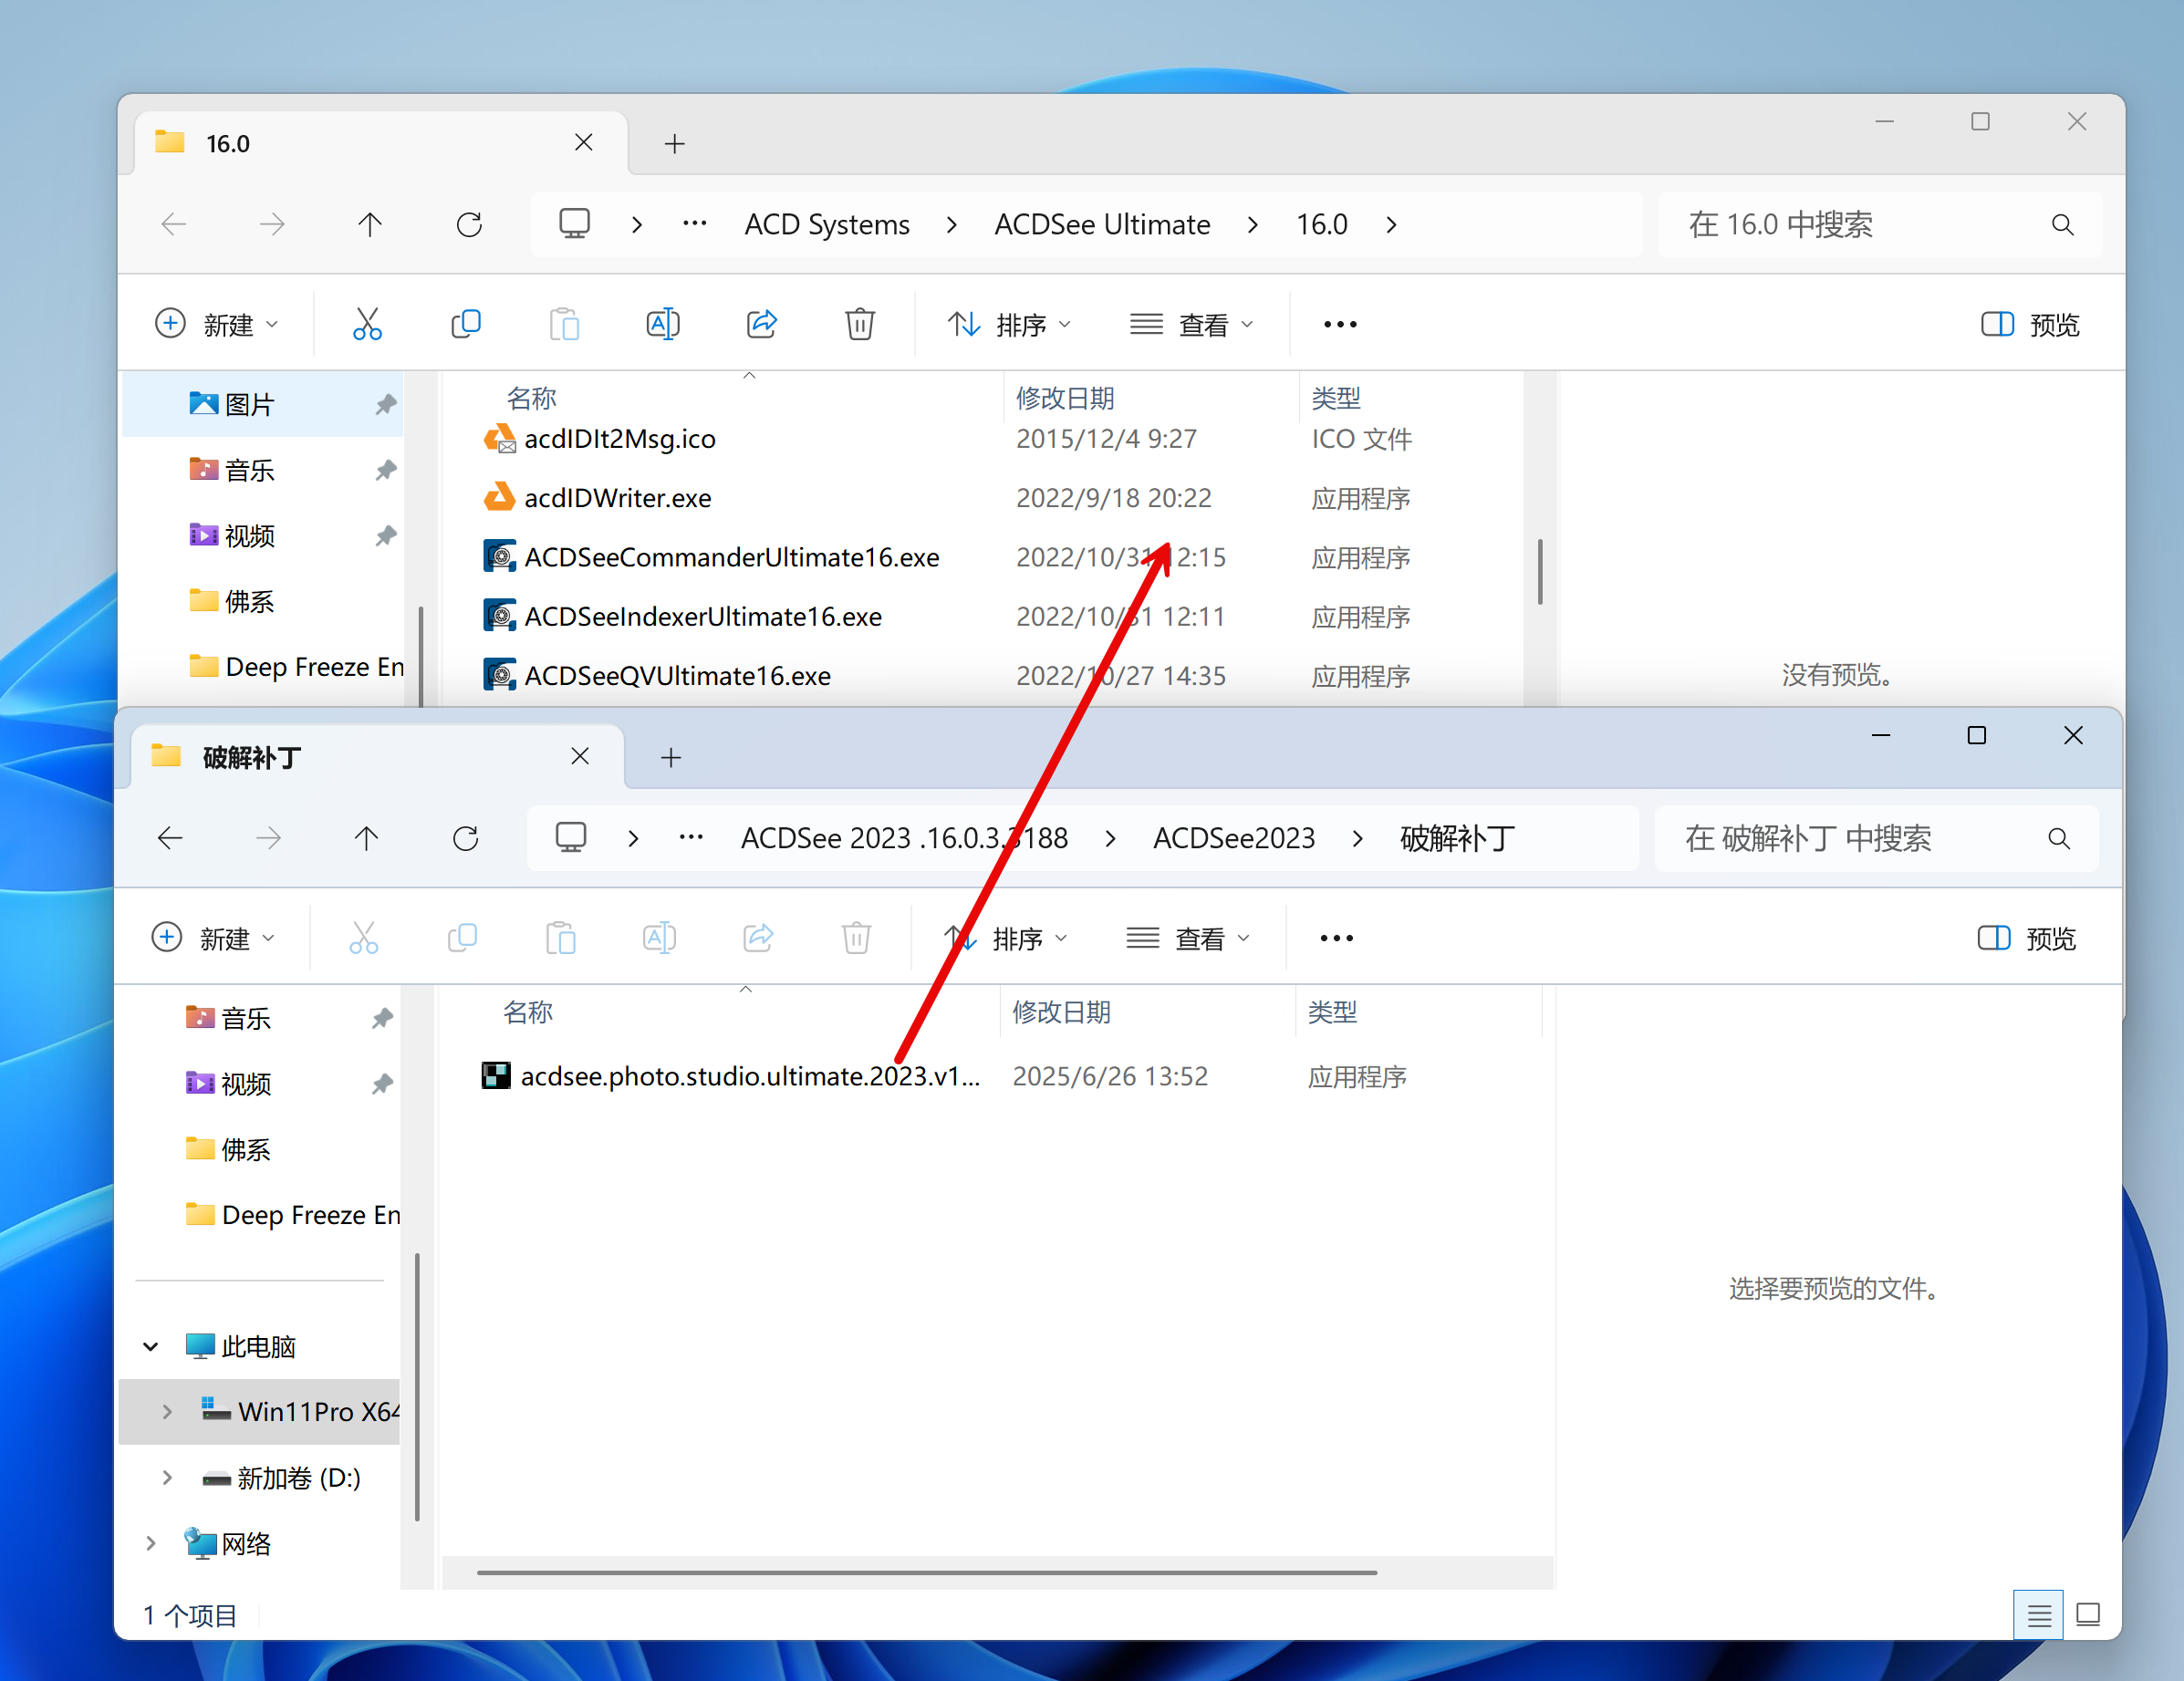Switch to large thumbnails view in the status bar

[x=2088, y=1614]
